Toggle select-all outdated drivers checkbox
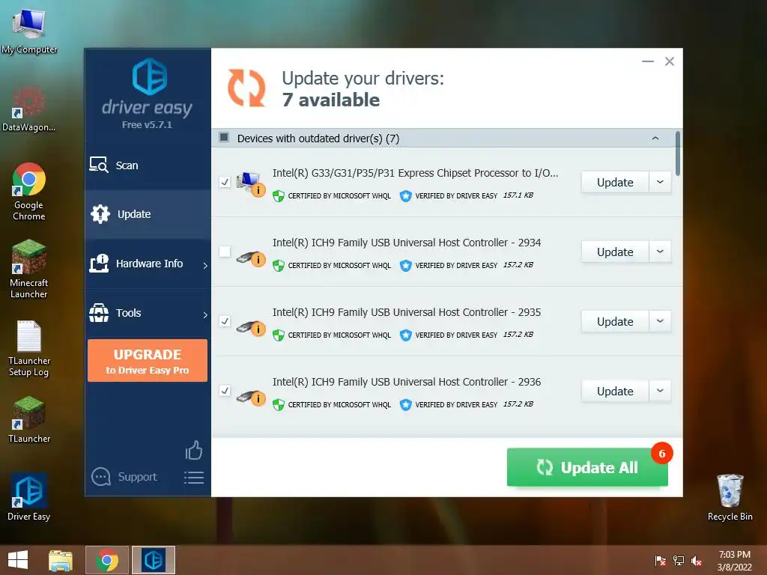This screenshot has width=767, height=575. tap(224, 138)
